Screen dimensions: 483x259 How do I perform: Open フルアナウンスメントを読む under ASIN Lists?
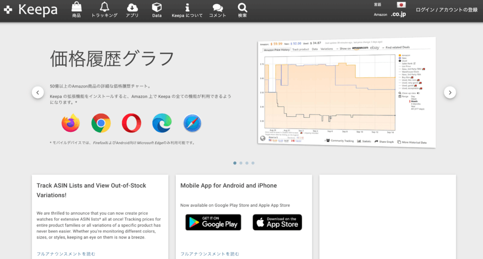click(66, 254)
